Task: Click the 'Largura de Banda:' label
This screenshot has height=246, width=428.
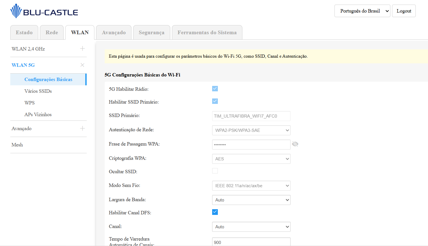Action: (x=127, y=199)
